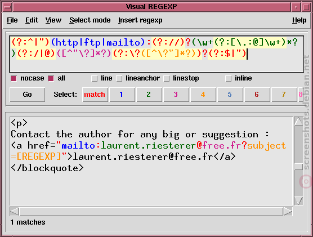Enable the lineanchor checkbox

(x=119, y=78)
